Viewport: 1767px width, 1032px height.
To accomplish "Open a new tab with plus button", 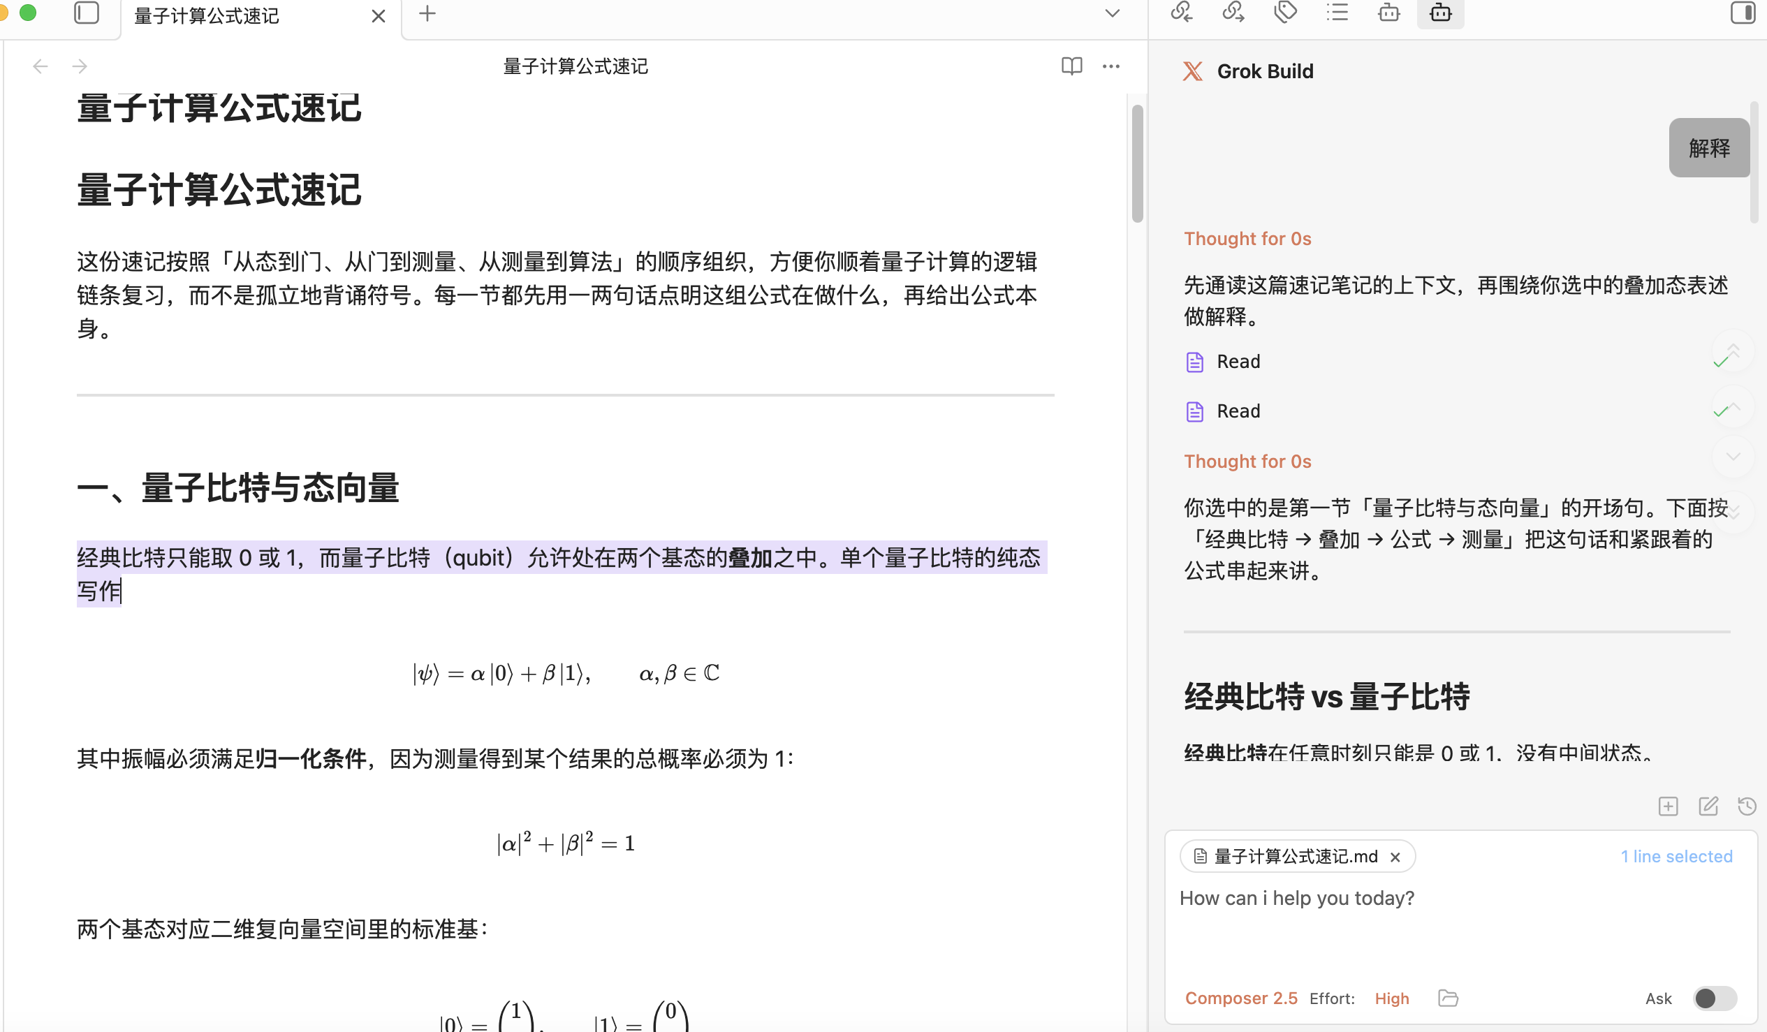I will pyautogui.click(x=427, y=13).
